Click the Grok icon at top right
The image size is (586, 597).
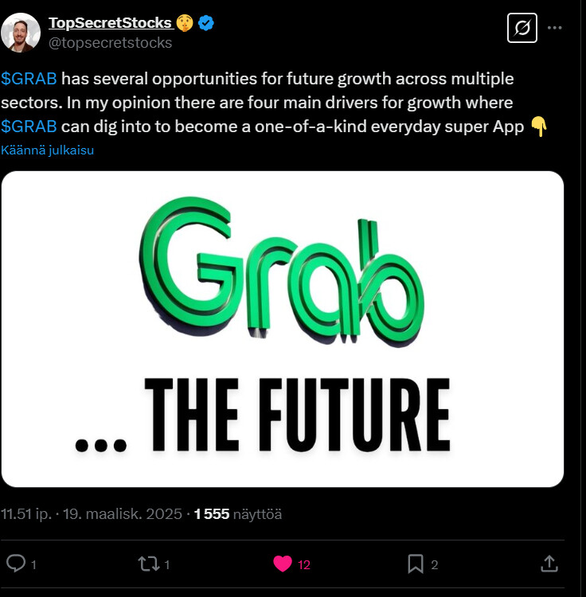pos(522,29)
